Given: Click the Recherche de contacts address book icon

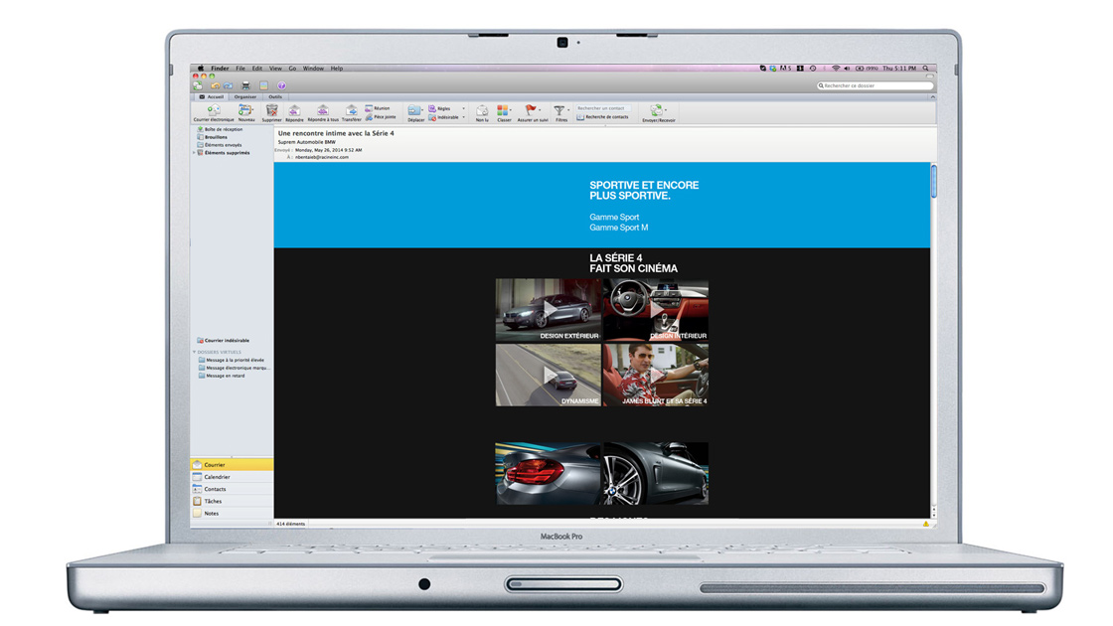Looking at the screenshot, I should pos(580,117).
